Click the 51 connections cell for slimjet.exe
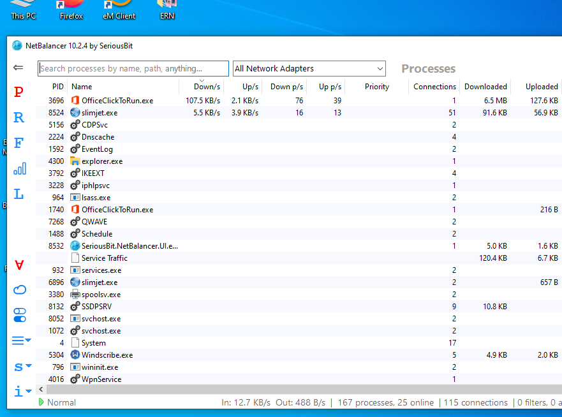This screenshot has height=417, width=562. pyautogui.click(x=452, y=113)
